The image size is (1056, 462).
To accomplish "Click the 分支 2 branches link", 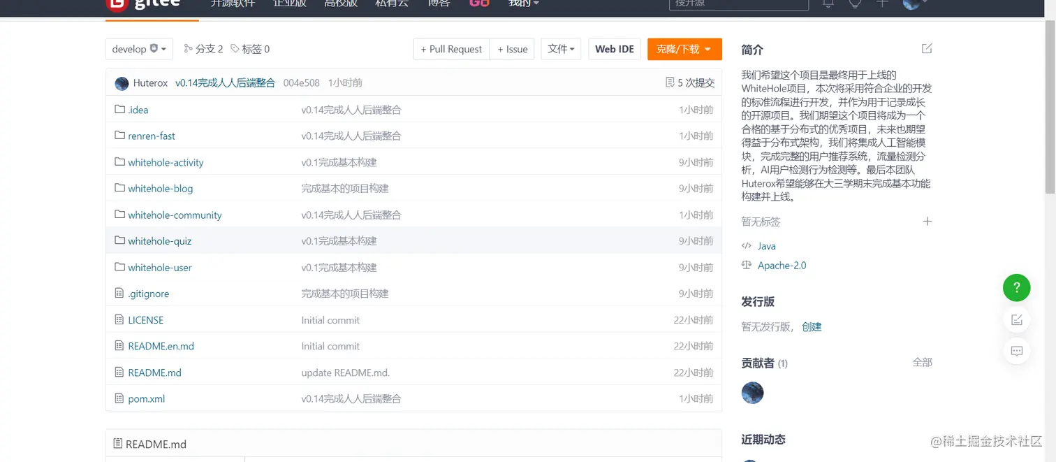I will tap(203, 49).
